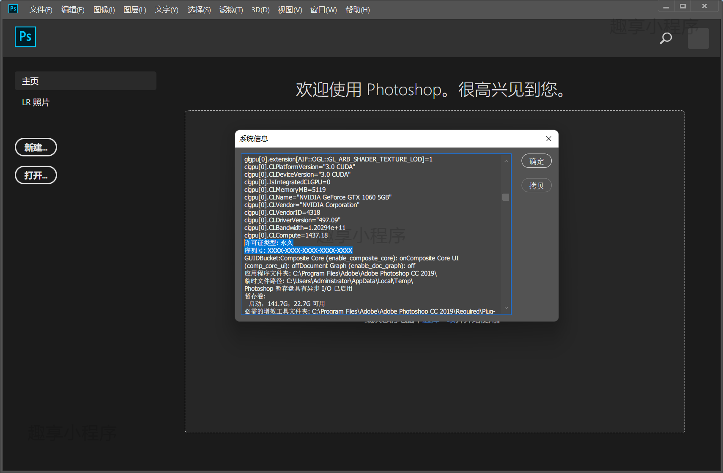Open the 3D(D) menu
This screenshot has width=723, height=473.
point(260,10)
